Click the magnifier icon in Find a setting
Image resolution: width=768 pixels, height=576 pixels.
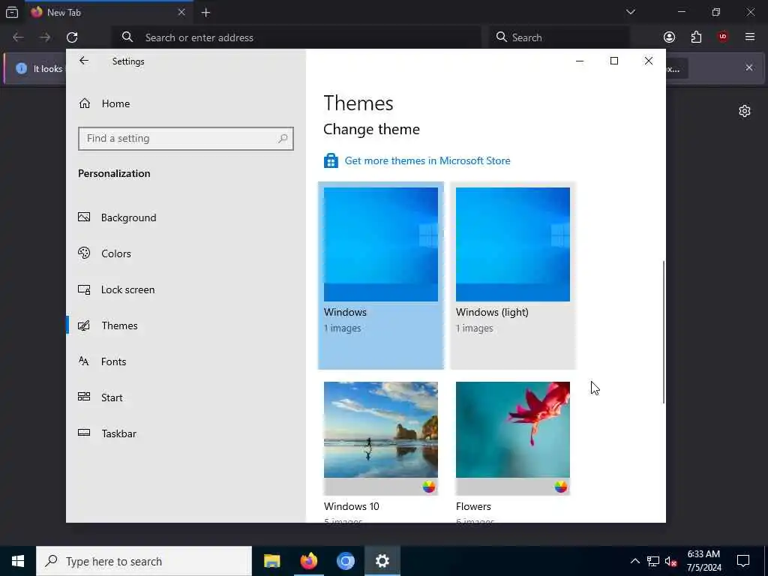click(x=283, y=139)
